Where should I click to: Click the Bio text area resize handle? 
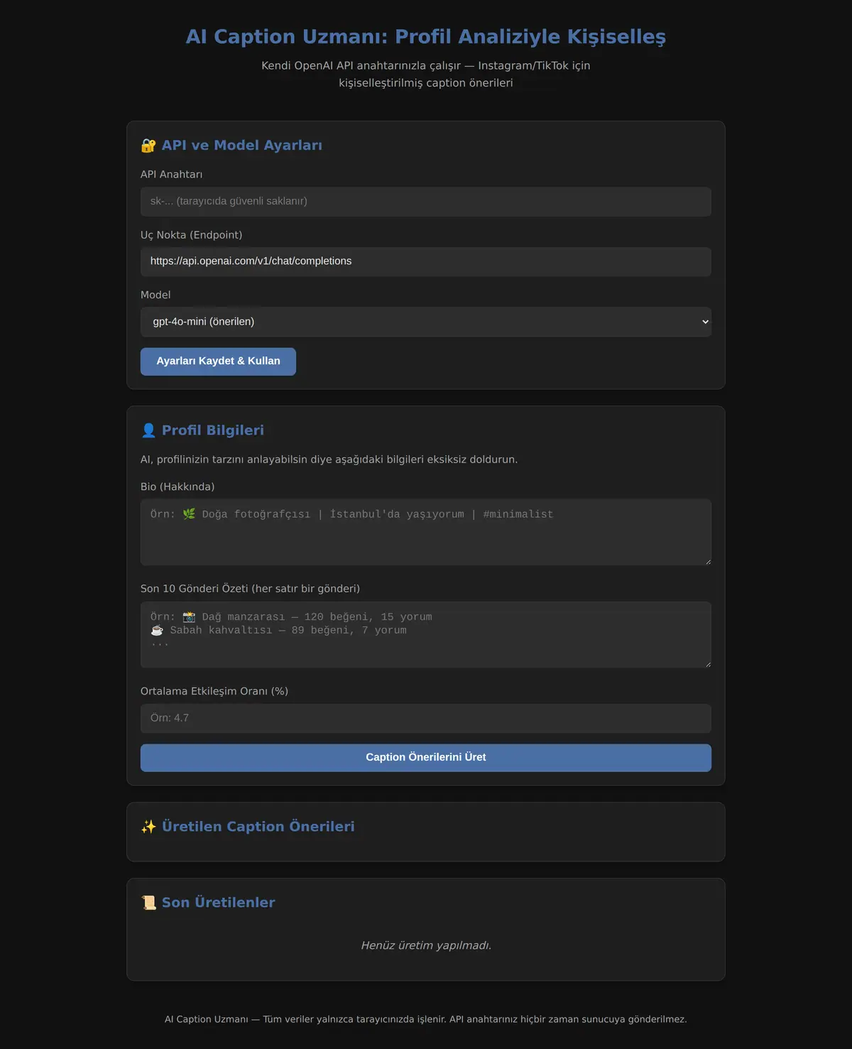(707, 562)
